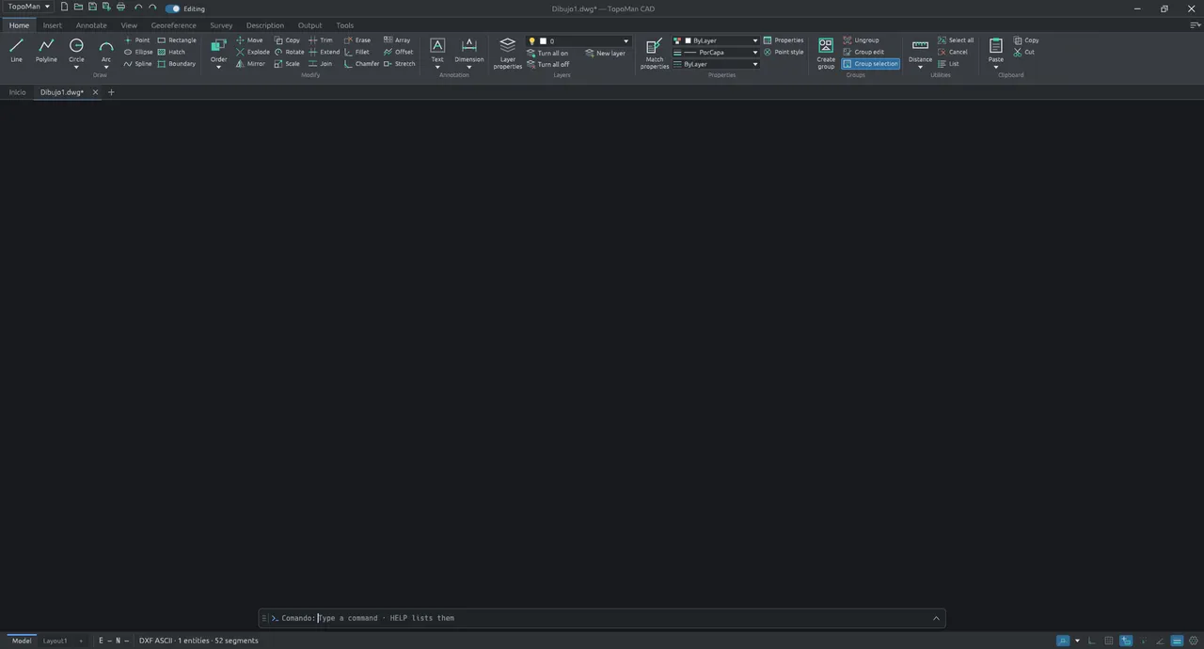Choose the Offset tool

coord(398,52)
